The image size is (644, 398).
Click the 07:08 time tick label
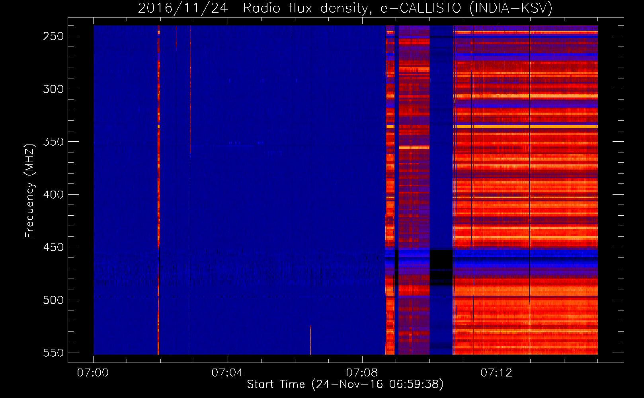362,373
